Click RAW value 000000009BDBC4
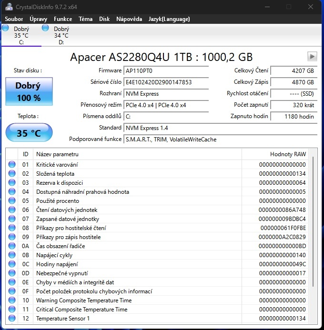This screenshot has width=324, height=330. 282,219
